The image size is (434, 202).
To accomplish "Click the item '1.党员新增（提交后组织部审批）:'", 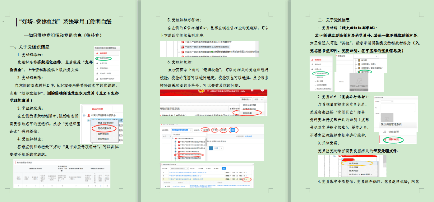I will click(347, 28).
